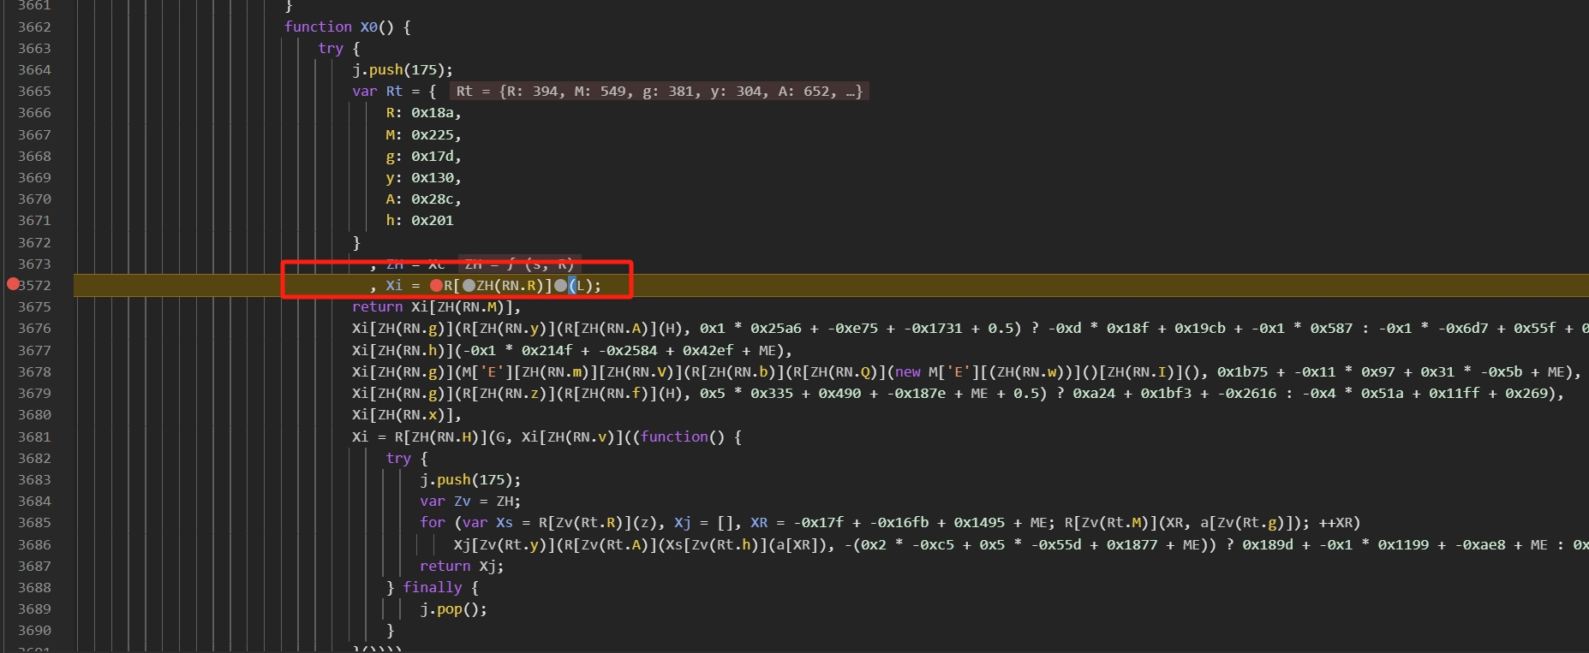The image size is (1589, 653).
Task: Set a breakpoint on line number 3675
Action: point(34,306)
